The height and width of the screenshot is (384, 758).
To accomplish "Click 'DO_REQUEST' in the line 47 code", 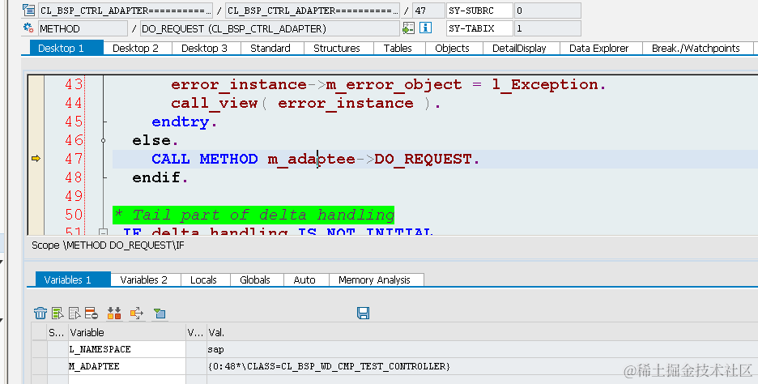I will point(423,159).
